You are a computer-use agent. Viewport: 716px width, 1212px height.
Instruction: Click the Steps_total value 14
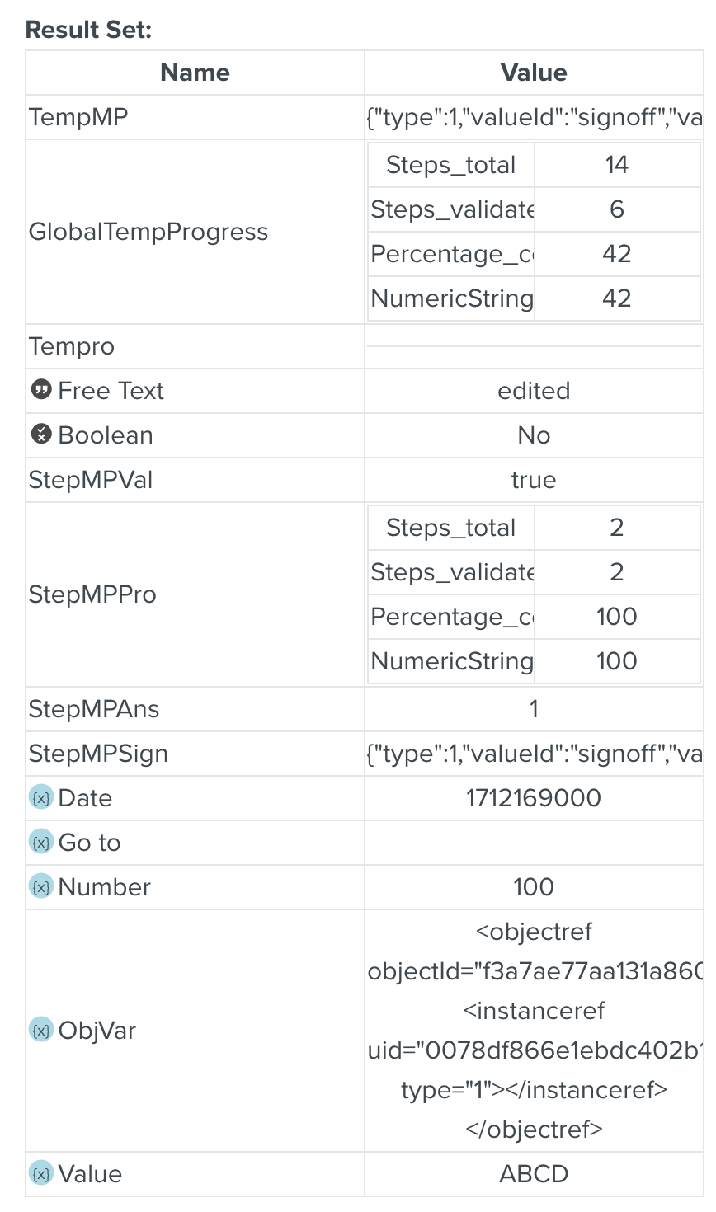pyautogui.click(x=617, y=165)
